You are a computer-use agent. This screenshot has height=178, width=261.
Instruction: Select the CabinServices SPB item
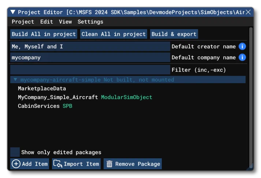[x=45, y=106]
